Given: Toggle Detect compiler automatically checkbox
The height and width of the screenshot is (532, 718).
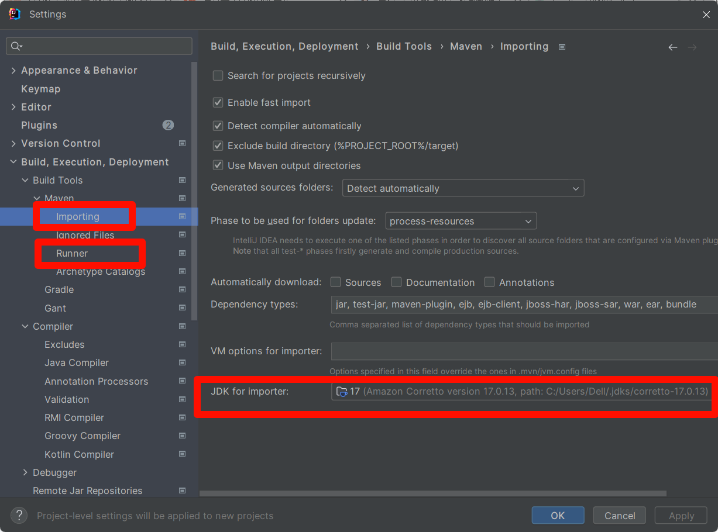Looking at the screenshot, I should tap(218, 126).
